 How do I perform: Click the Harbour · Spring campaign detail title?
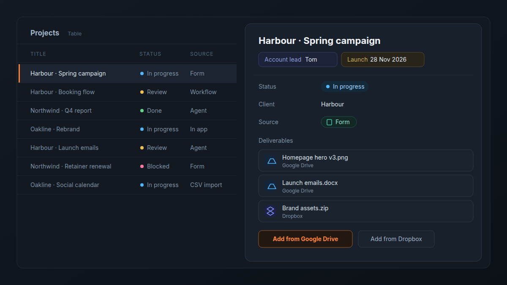point(319,41)
